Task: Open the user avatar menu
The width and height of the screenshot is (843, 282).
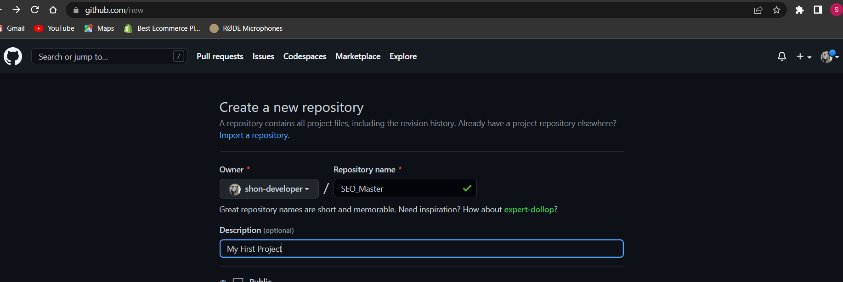Action: point(830,56)
